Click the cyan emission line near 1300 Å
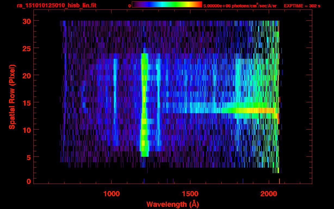The height and width of the screenshot is (209, 334). (158, 103)
